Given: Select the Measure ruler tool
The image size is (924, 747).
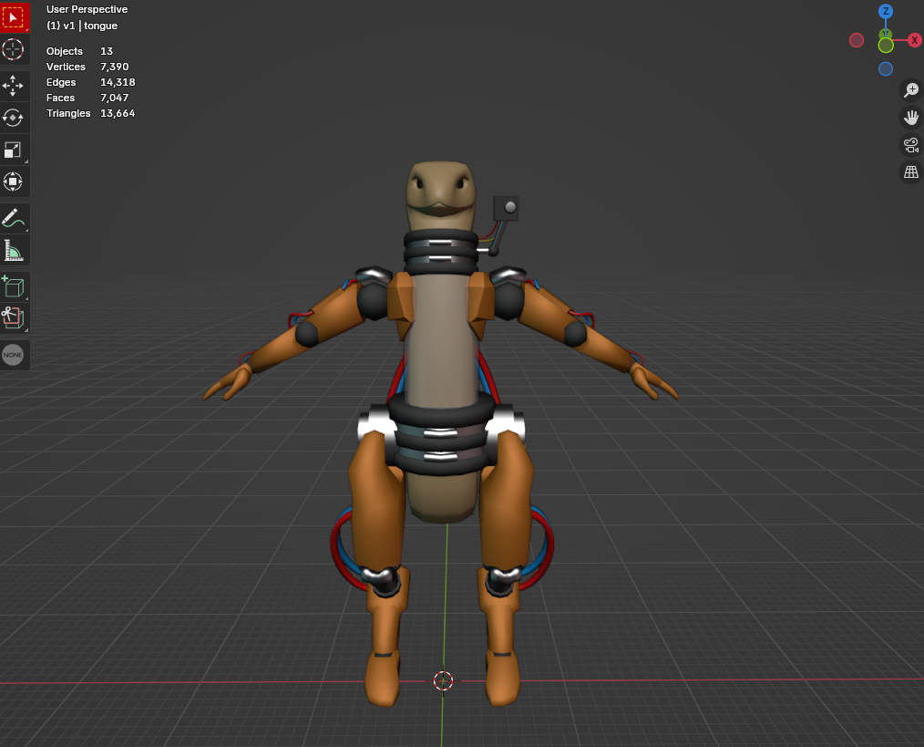Looking at the screenshot, I should coord(14,250).
